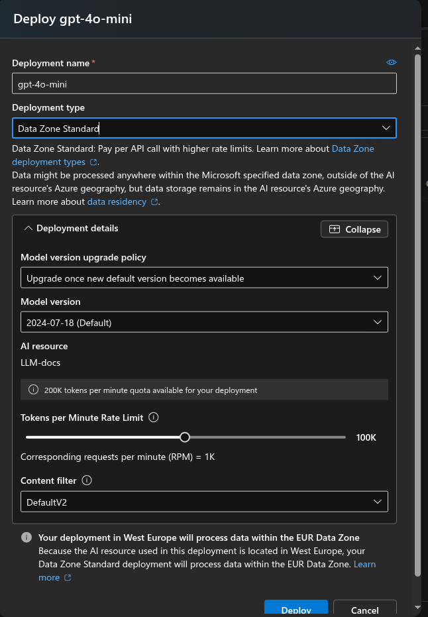The height and width of the screenshot is (617, 428).
Task: Click the Cancel button
Action: coord(365,610)
